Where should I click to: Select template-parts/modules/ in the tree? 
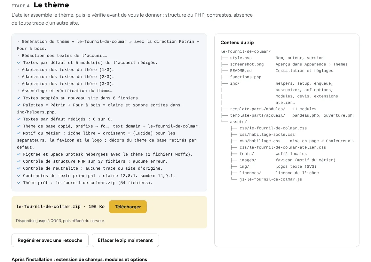point(258,109)
